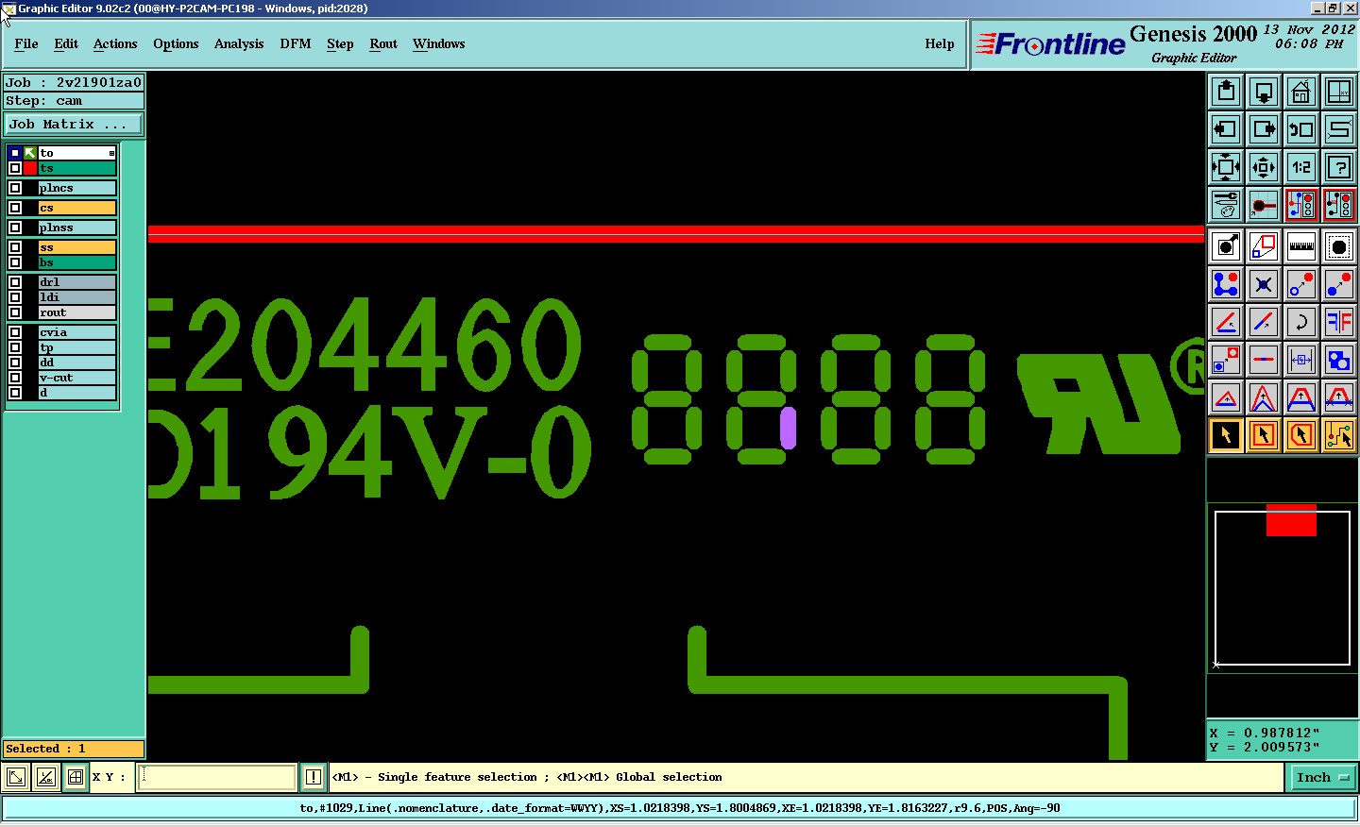Open the Rout menu
This screenshot has width=1360, height=827.
pos(383,43)
